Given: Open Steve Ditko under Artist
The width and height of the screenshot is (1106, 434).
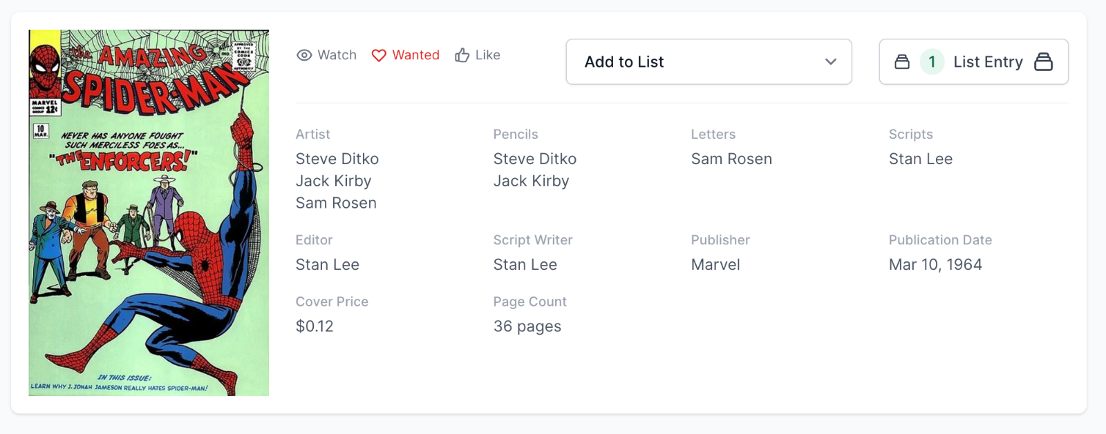Looking at the screenshot, I should (x=337, y=159).
